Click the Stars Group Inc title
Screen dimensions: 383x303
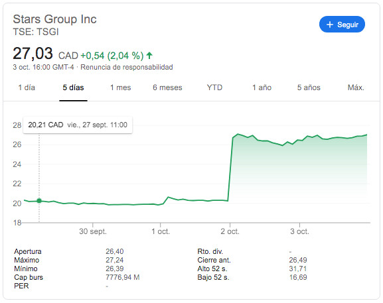54,19
